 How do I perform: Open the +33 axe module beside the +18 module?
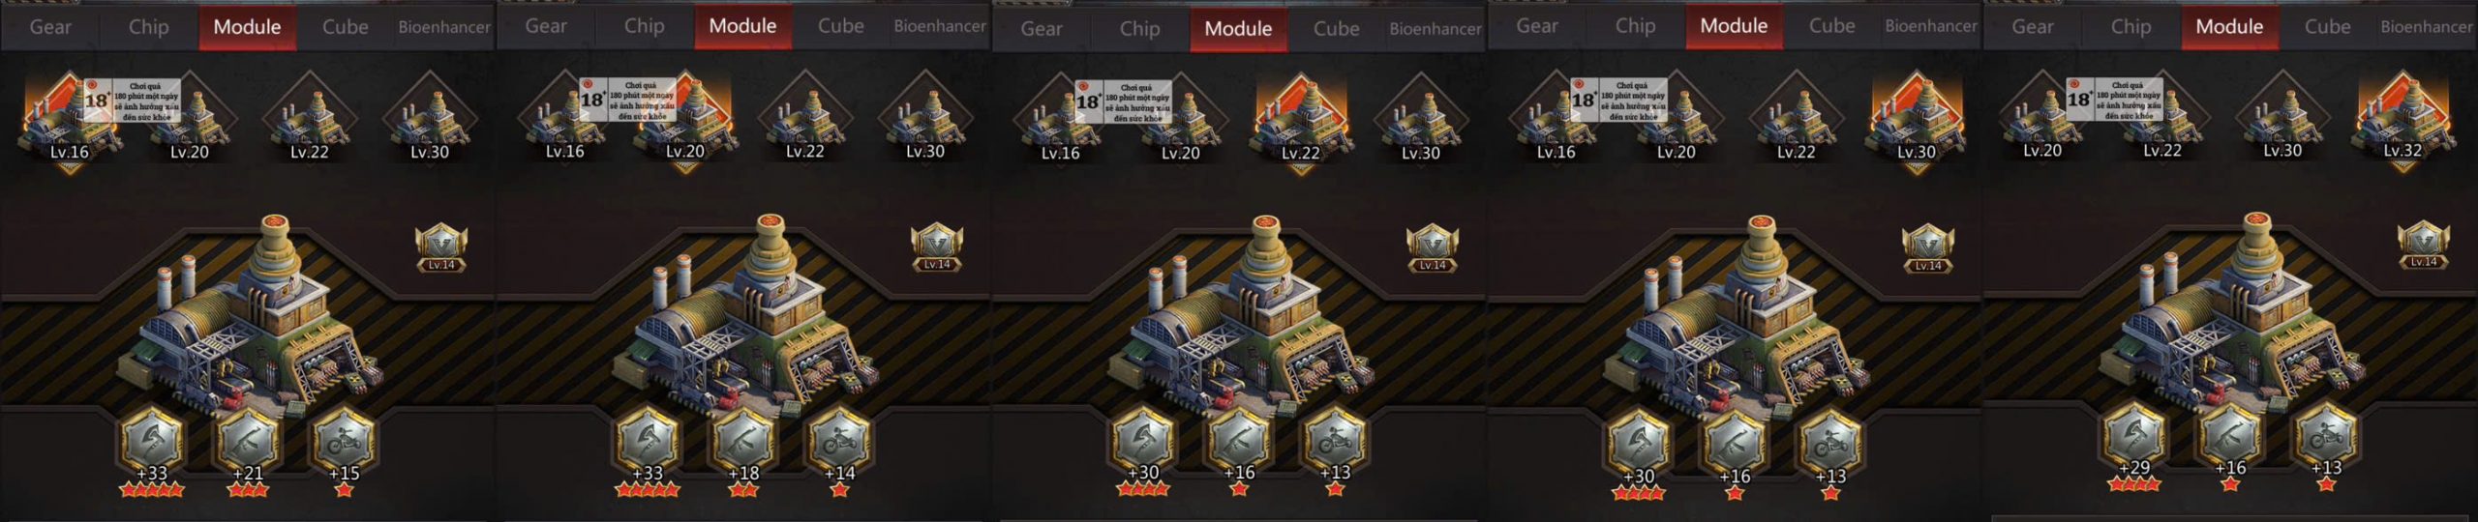point(648,442)
